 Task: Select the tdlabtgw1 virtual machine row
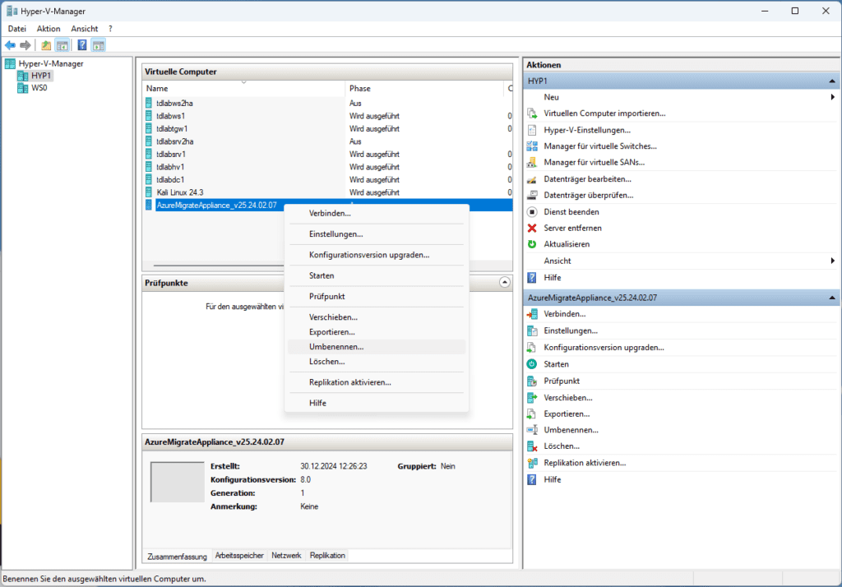pos(327,129)
